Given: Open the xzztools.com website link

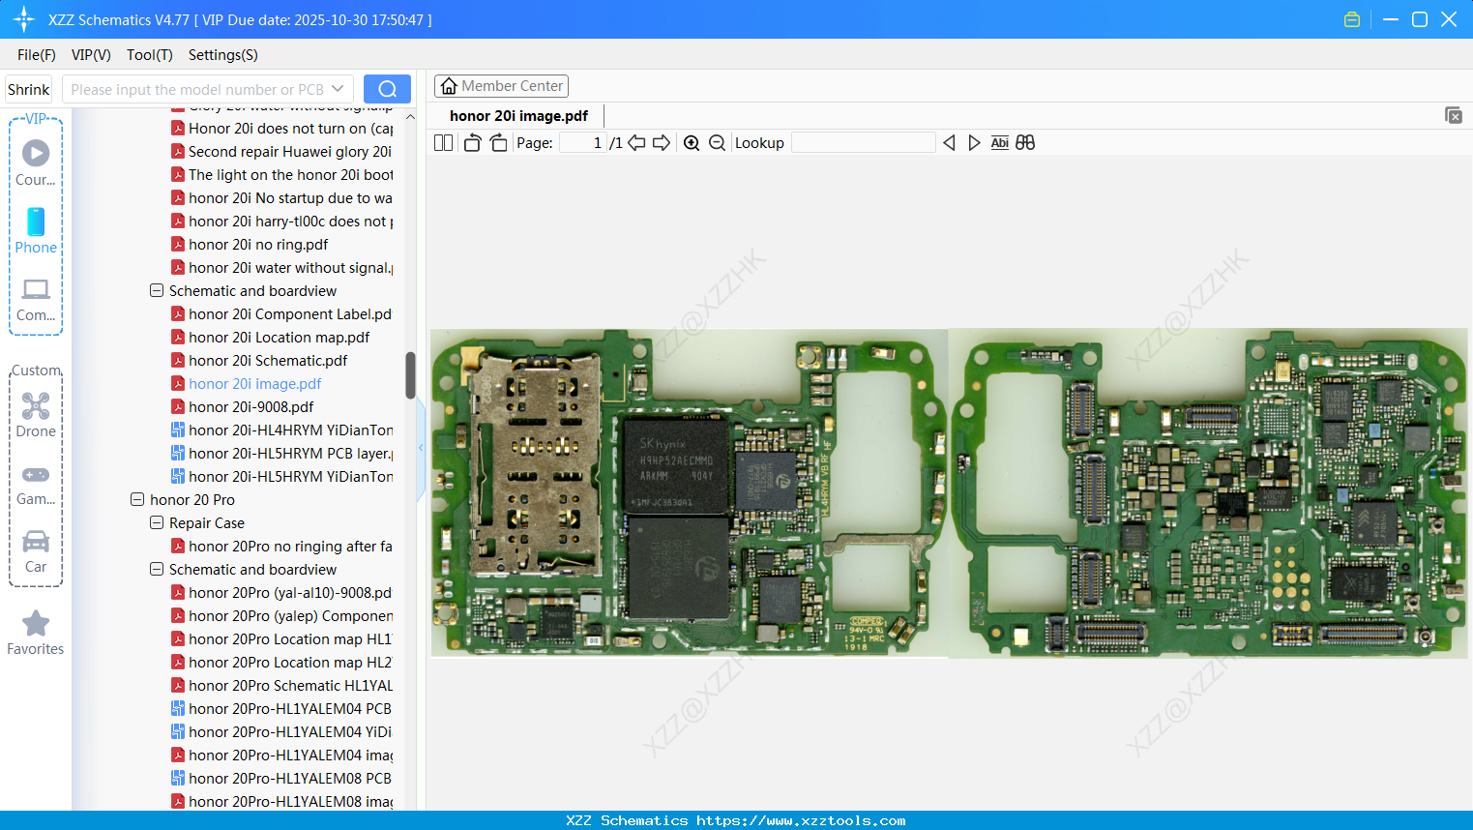Looking at the screenshot, I should [801, 820].
